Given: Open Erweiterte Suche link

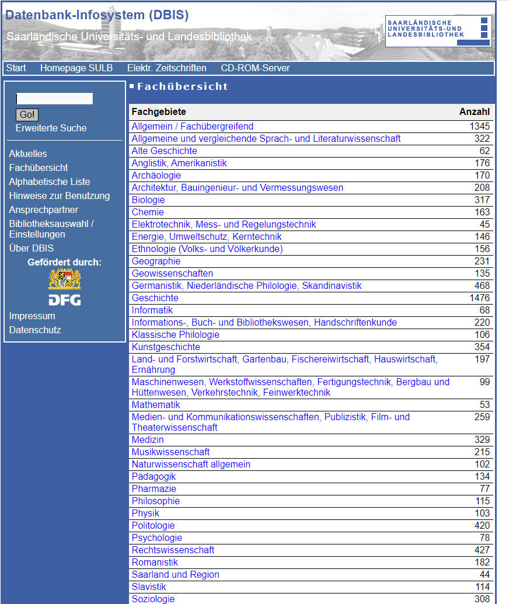Looking at the screenshot, I should click(51, 128).
